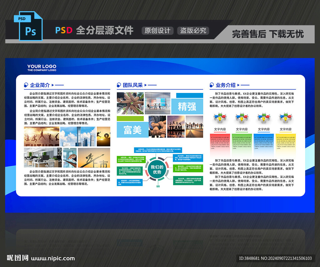Click the puzzle people icon above the red column
The width and height of the screenshot is (320, 267).
(x=220, y=118)
